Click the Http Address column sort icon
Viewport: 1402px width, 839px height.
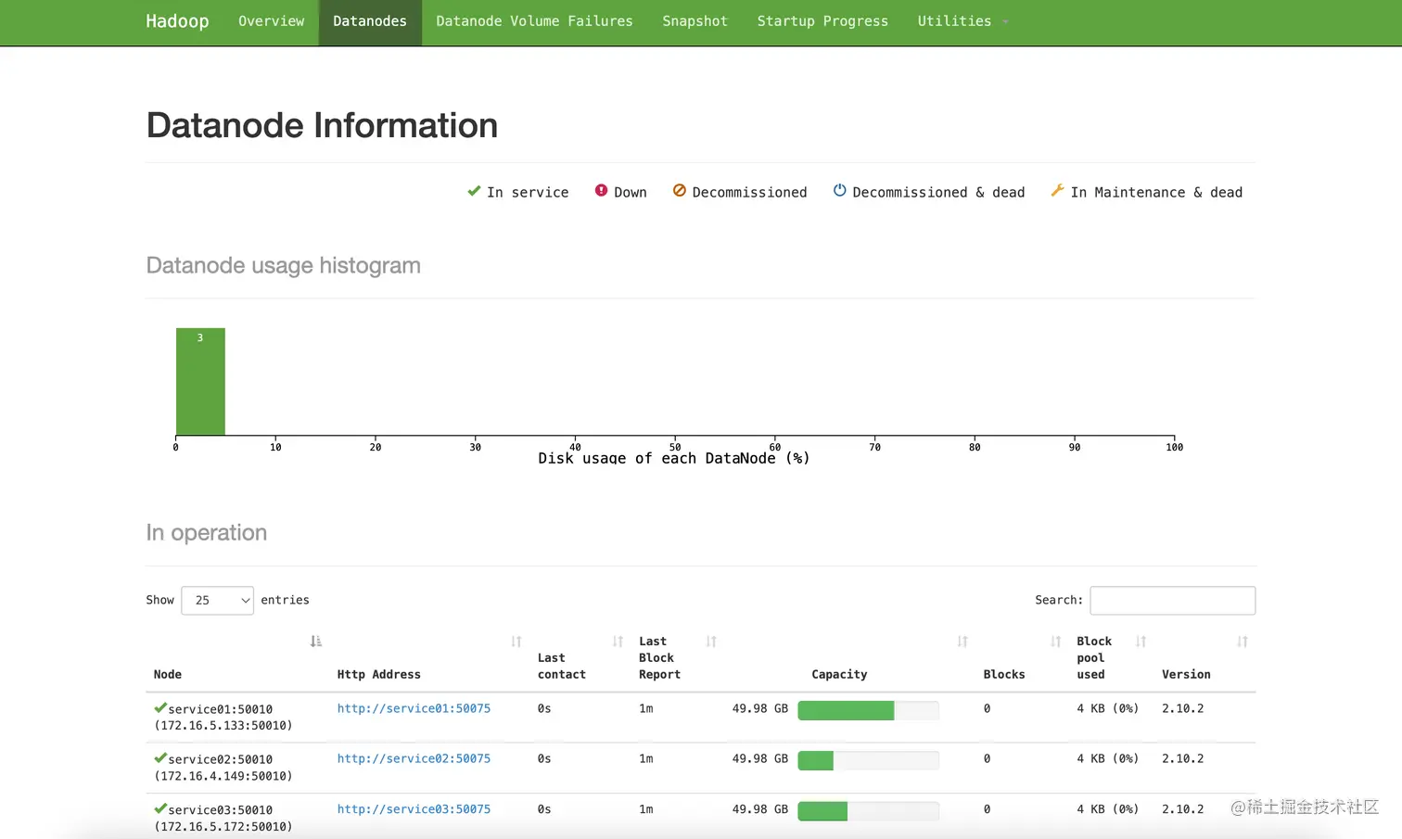pos(516,642)
